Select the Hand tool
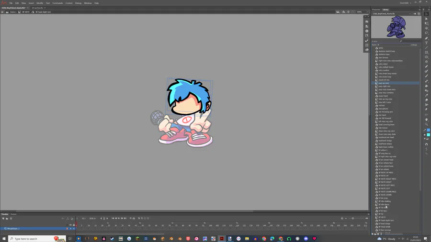 [x=426, y=120]
